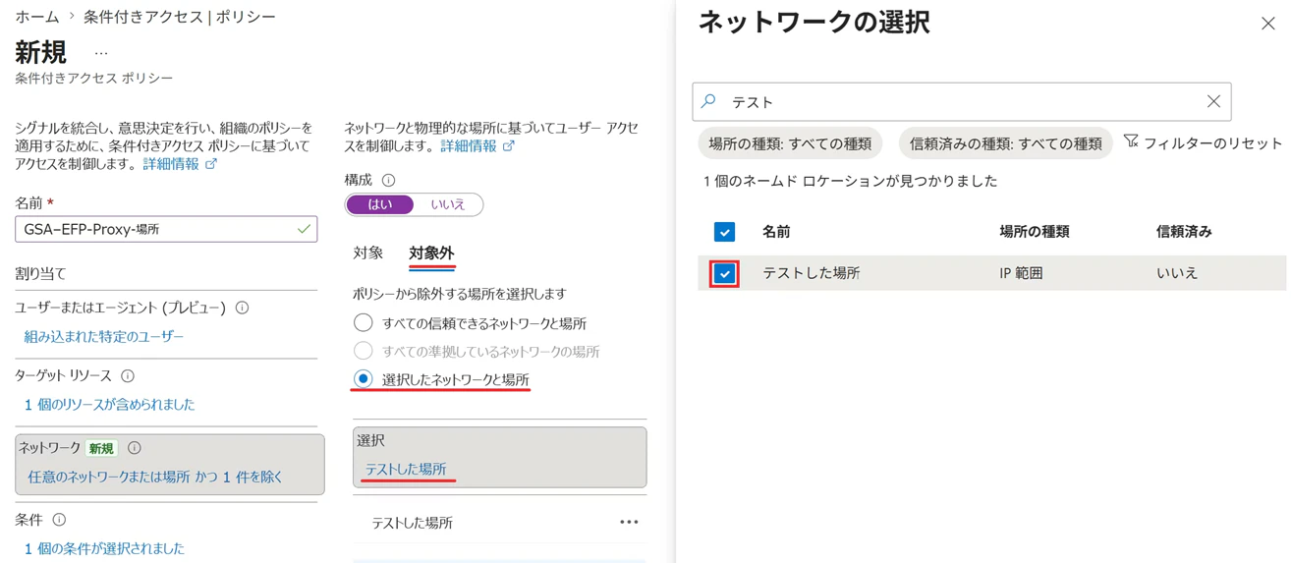1291x563 pixels.
Task: Click the info icon next to 構成
Action: pos(388,180)
